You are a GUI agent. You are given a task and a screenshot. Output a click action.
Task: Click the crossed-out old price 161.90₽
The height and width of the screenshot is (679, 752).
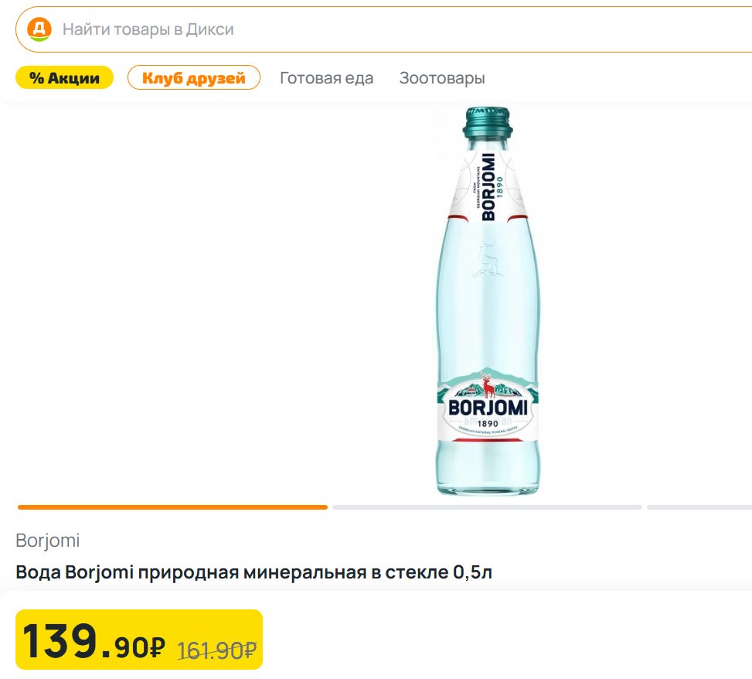[216, 650]
